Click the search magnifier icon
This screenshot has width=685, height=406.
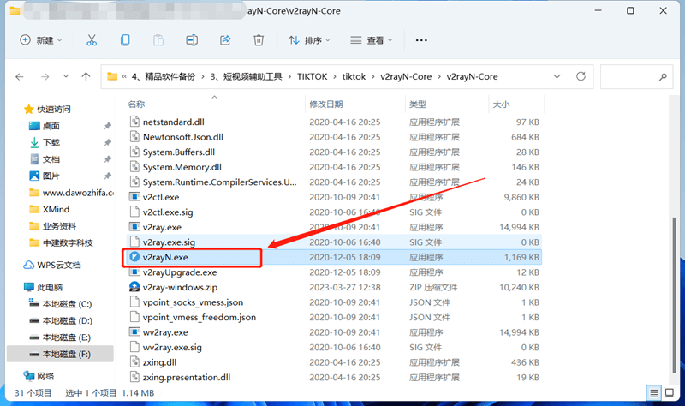[x=663, y=77]
